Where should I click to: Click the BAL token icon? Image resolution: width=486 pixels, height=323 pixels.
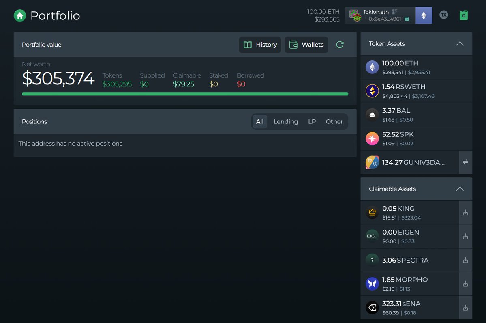tap(372, 115)
